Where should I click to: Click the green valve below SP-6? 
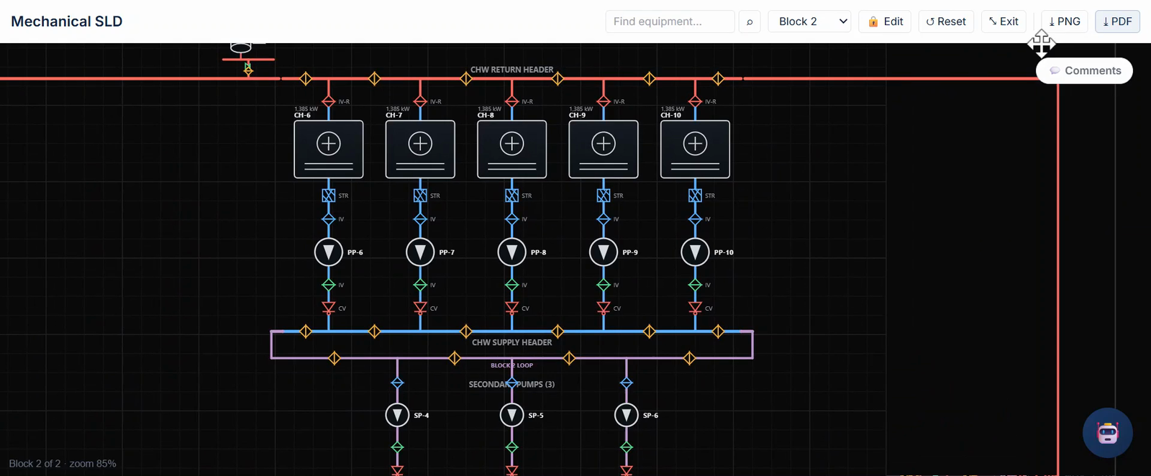click(627, 447)
